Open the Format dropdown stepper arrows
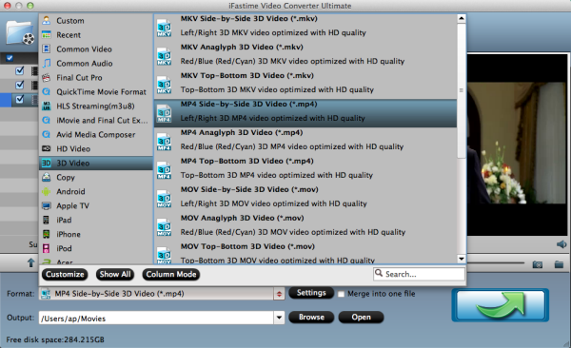Viewport: 571px width, 348px height. click(x=279, y=294)
